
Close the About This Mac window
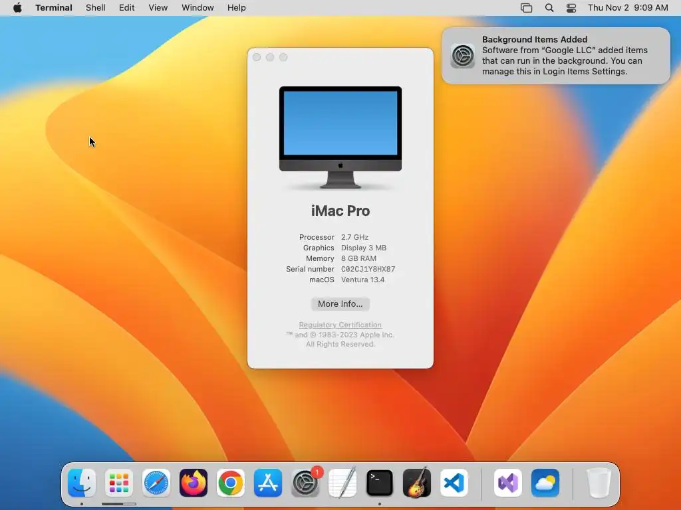pyautogui.click(x=257, y=57)
